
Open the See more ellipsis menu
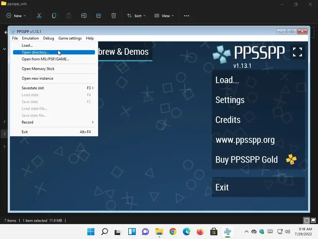tap(187, 16)
